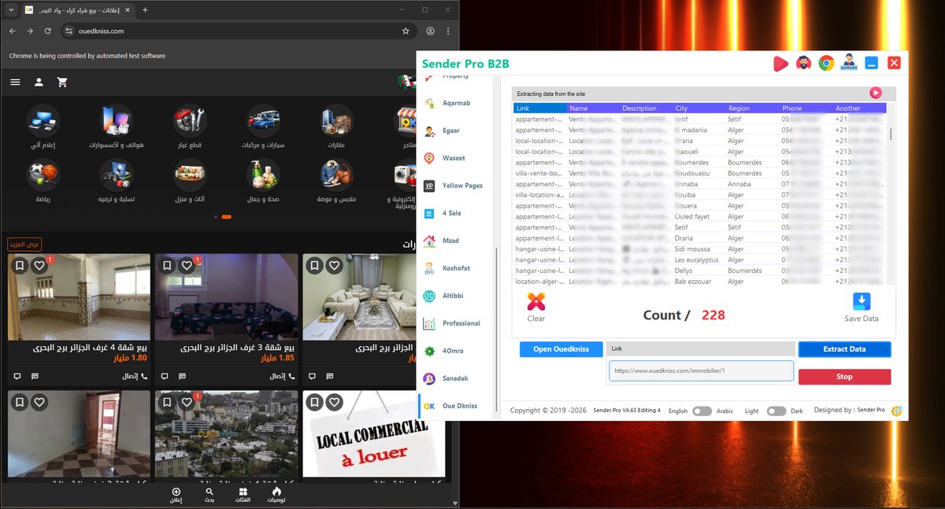The width and height of the screenshot is (945, 509).
Task: Click the عرض المزيد show more button
Action: (x=24, y=245)
